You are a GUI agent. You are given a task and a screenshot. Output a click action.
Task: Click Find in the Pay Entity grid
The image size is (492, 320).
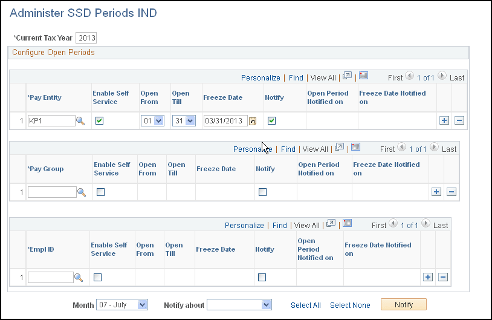pyautogui.click(x=296, y=78)
